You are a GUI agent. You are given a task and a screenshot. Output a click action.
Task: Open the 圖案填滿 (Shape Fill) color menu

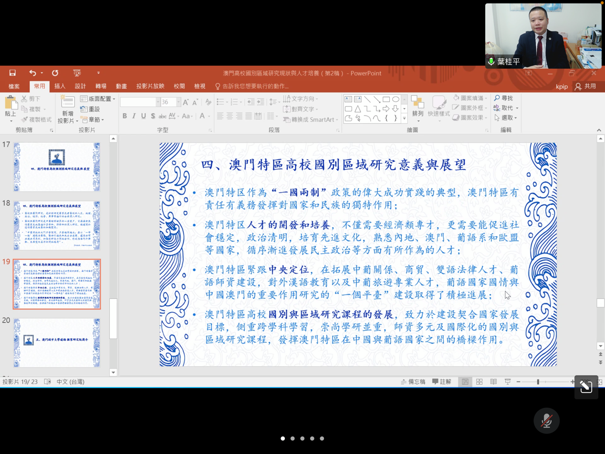tap(469, 98)
